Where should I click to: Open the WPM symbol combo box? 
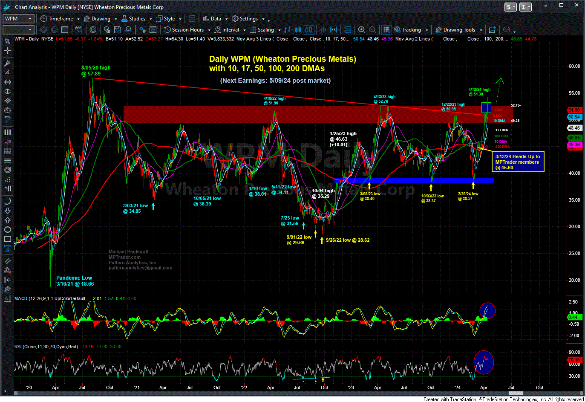coord(18,19)
